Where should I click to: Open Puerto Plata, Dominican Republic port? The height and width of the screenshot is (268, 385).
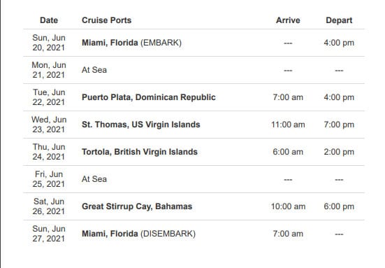(x=149, y=97)
